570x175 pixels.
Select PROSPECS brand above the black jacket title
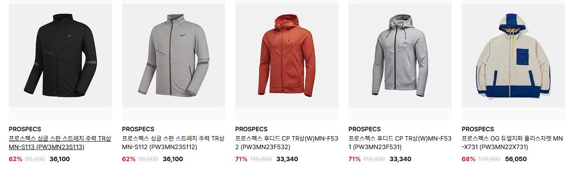click(25, 129)
